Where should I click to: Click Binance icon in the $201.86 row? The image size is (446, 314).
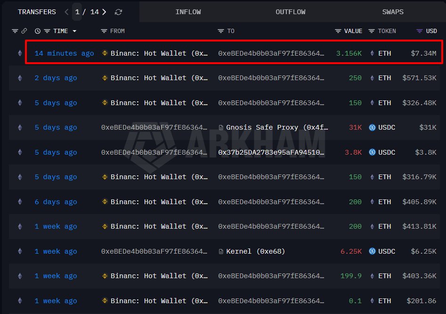coord(105,300)
